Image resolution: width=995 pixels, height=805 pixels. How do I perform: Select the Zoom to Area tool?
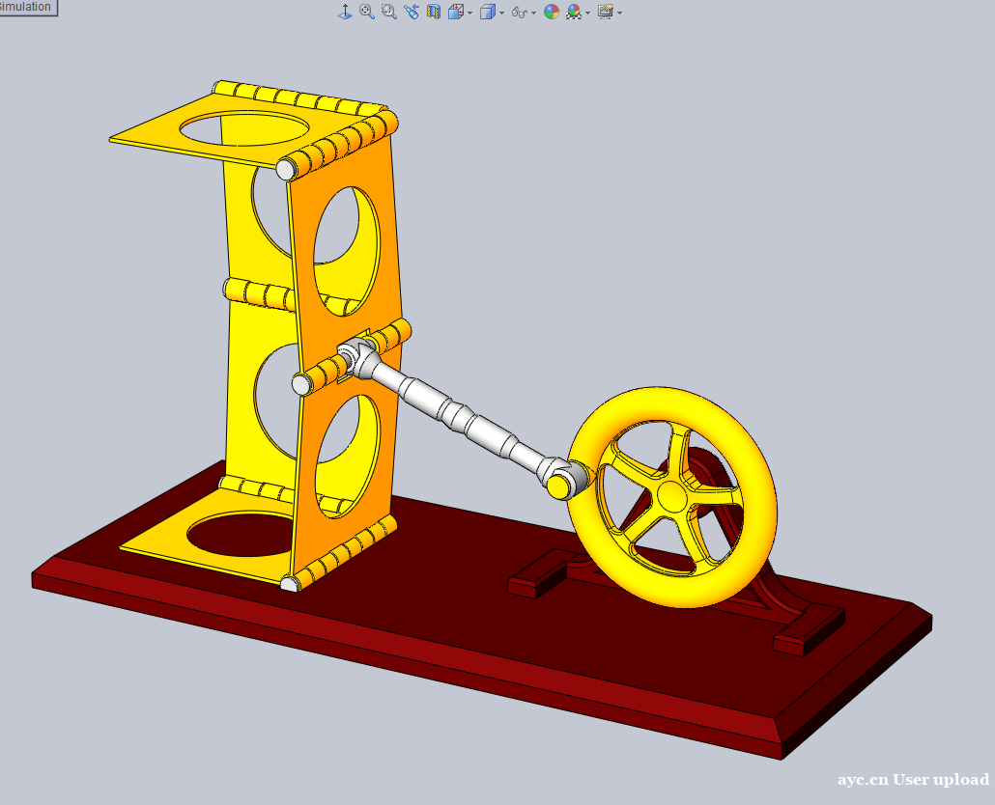[x=389, y=12]
